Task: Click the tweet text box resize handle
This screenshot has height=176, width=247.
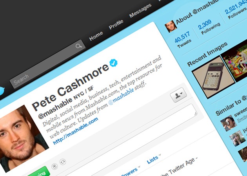Action: click(196, 114)
